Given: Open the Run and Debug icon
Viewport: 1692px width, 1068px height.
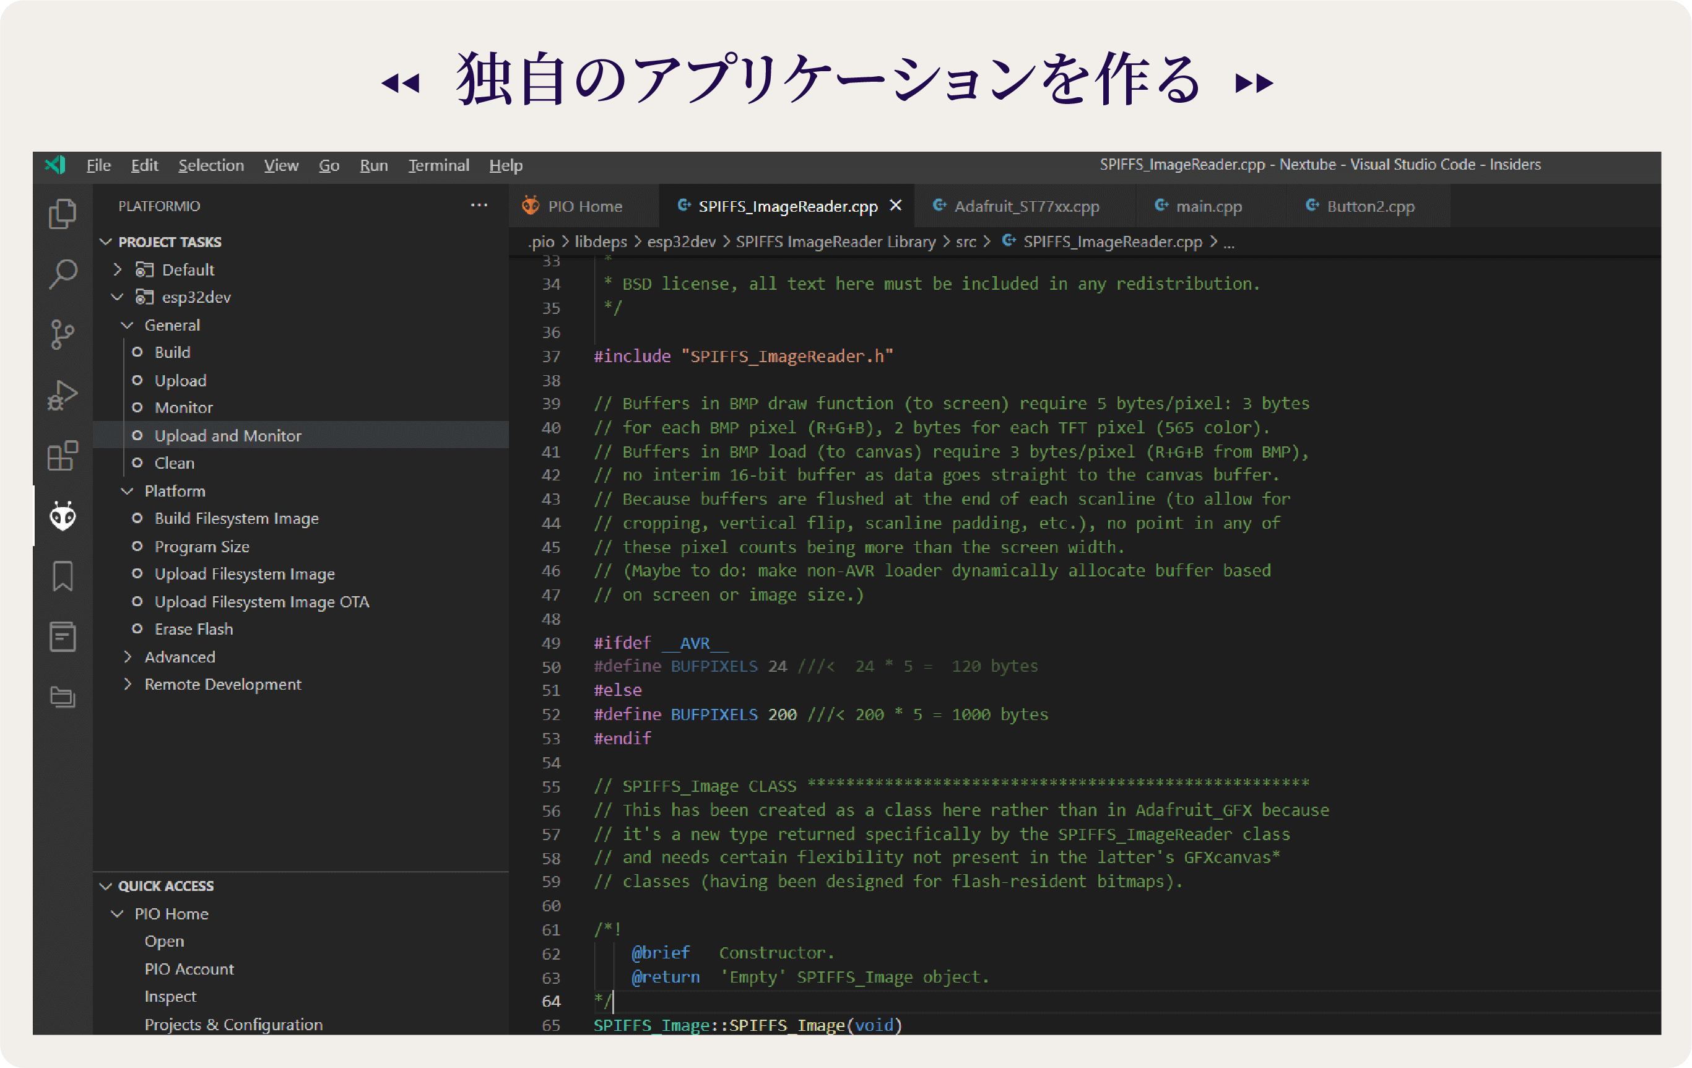Looking at the screenshot, I should point(63,395).
